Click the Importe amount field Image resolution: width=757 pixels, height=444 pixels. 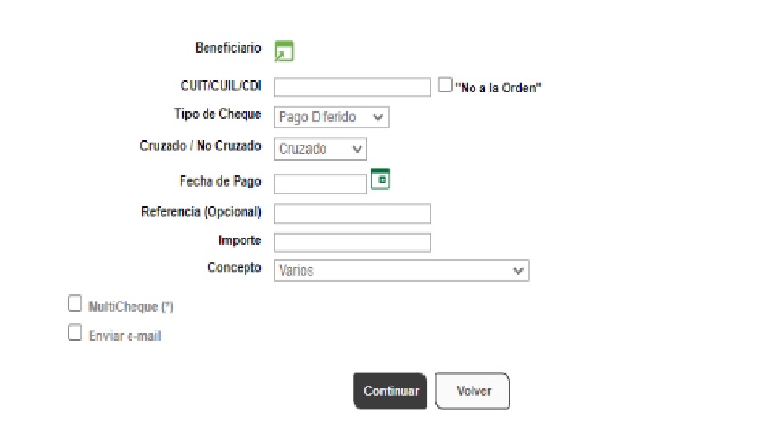coord(352,242)
